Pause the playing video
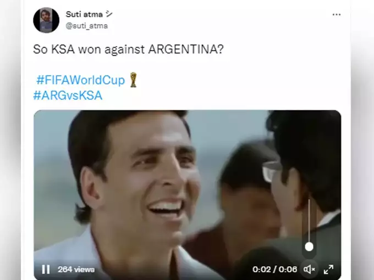374x280 pixels. pos(46,269)
